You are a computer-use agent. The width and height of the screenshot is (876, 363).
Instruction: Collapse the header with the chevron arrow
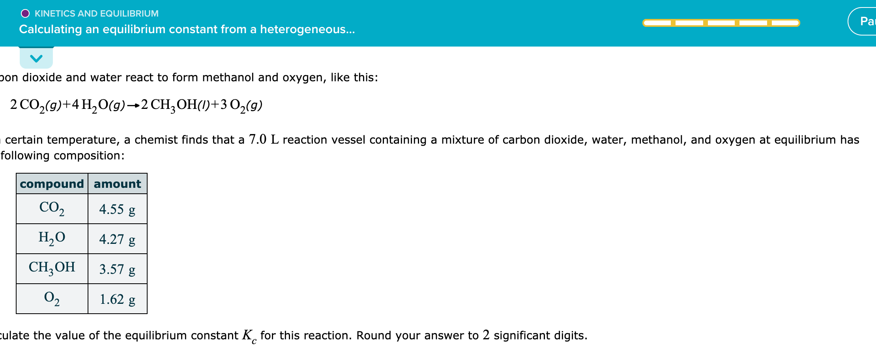36,58
